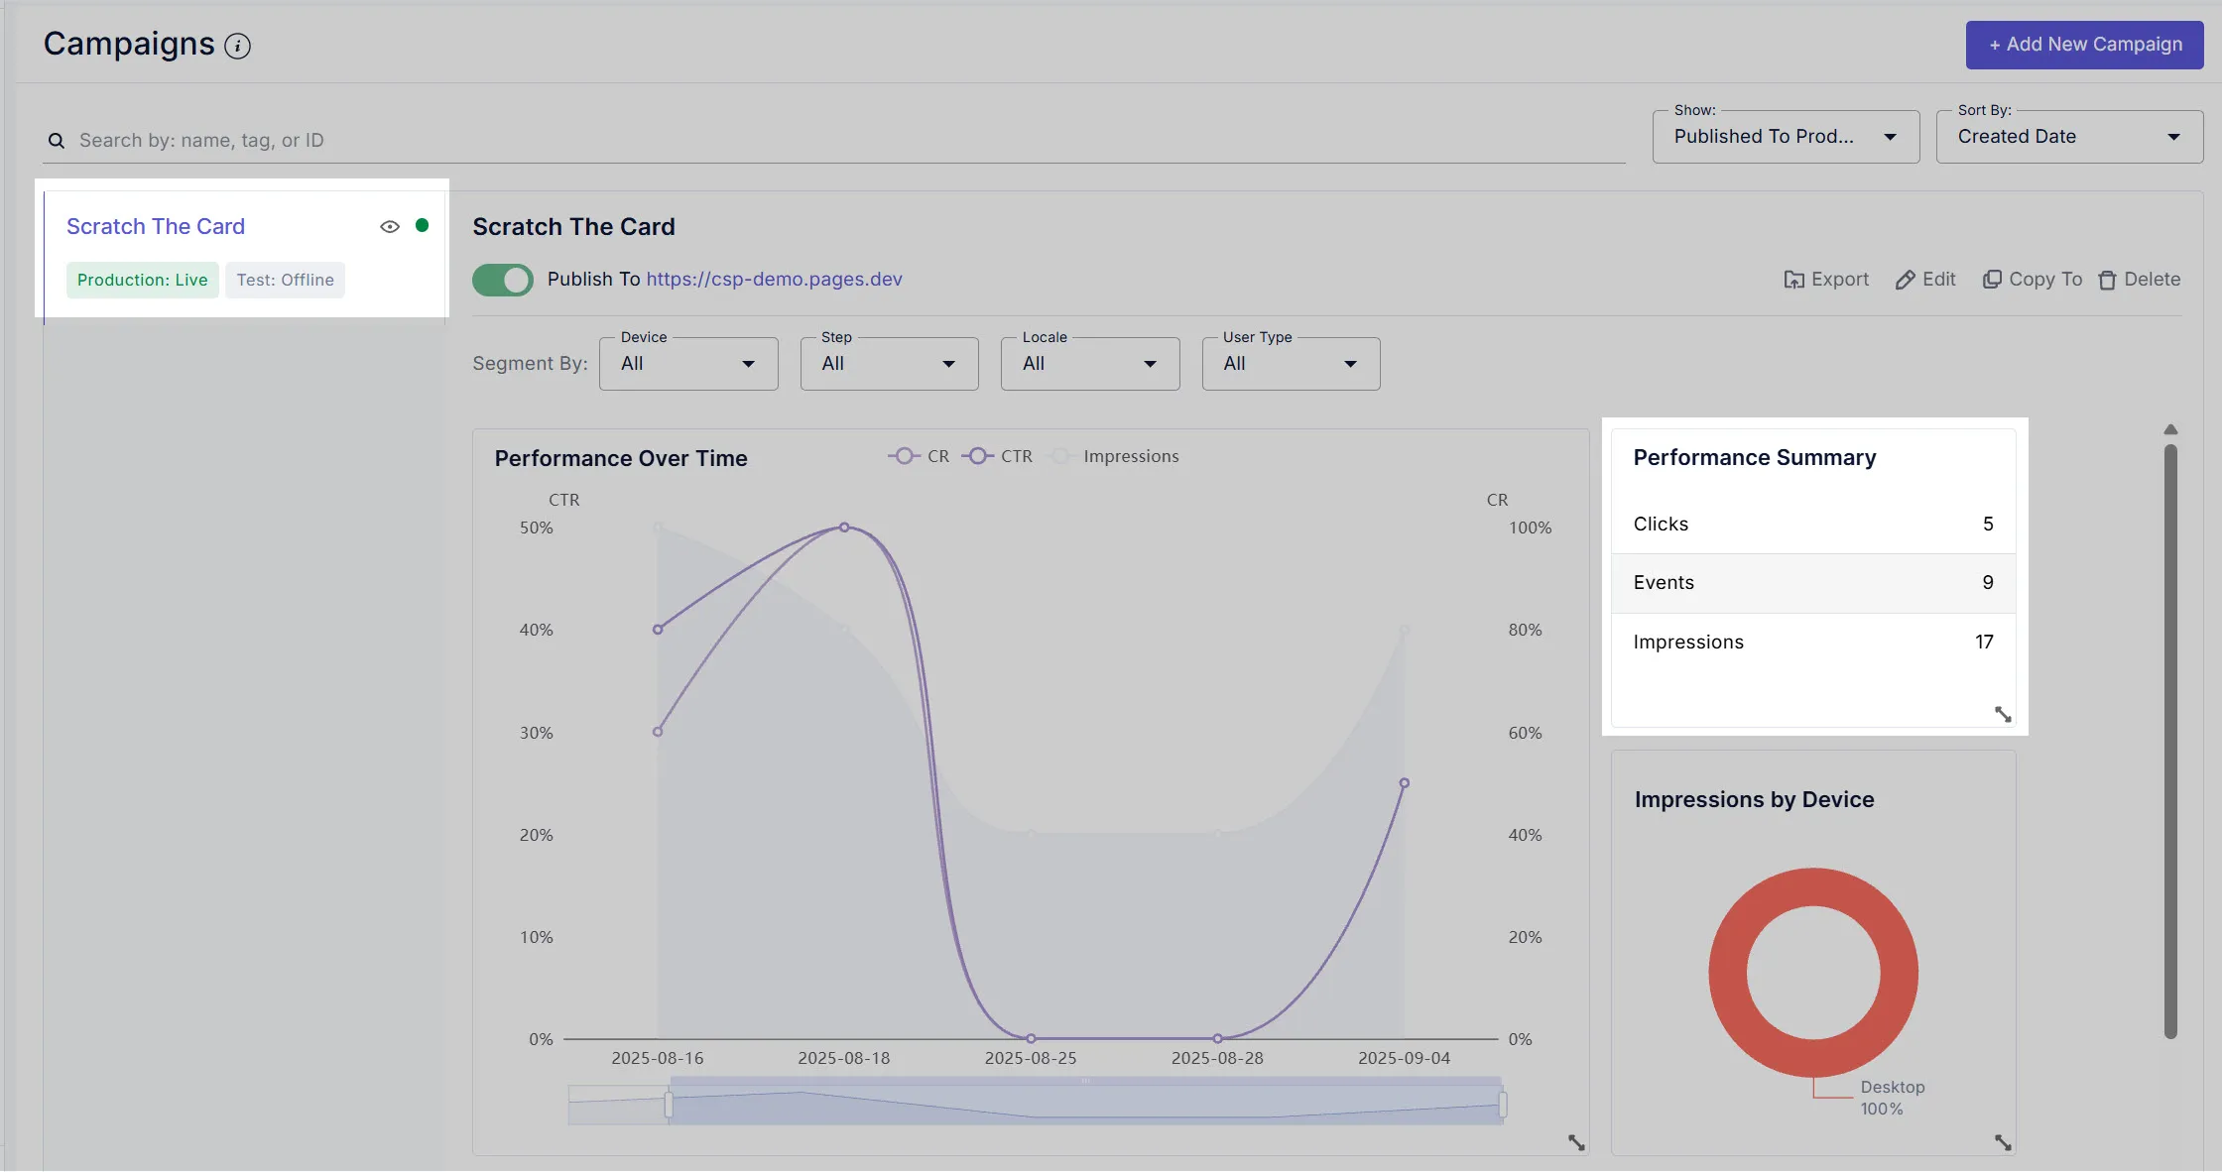The height and width of the screenshot is (1172, 2222).
Task: Click the Edit pencil icon
Action: (x=1905, y=280)
